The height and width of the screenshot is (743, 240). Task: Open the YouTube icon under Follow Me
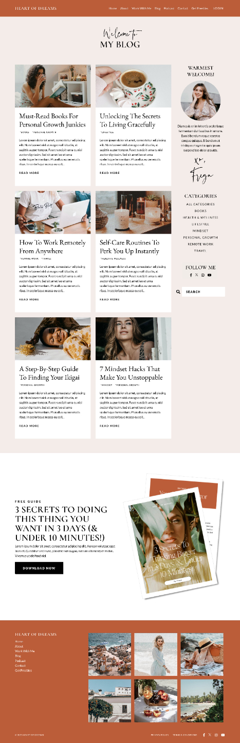209,275
